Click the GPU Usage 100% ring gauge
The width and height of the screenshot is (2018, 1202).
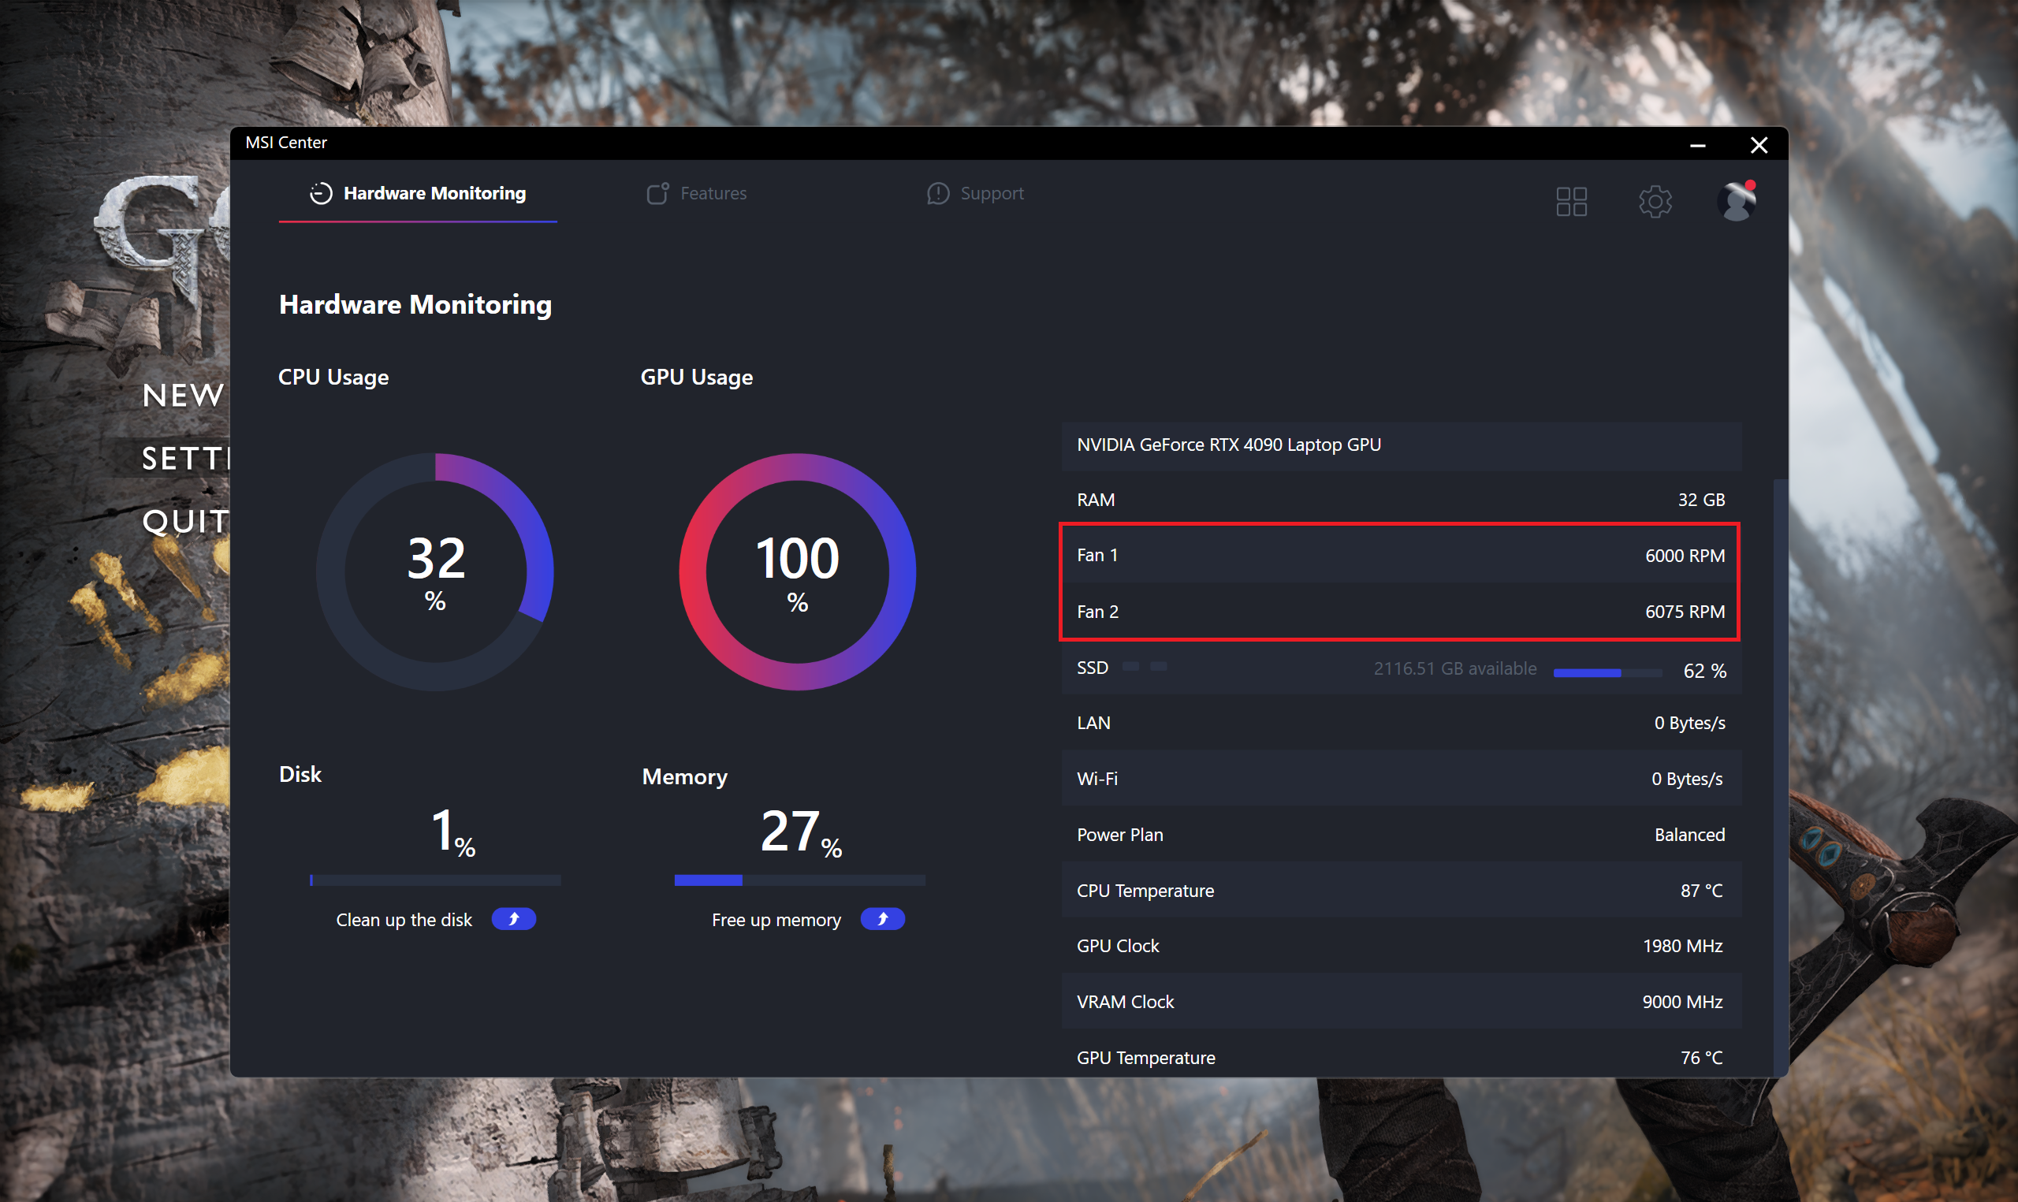798,572
